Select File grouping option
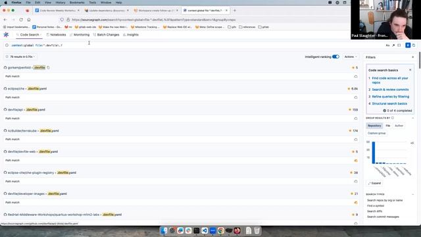421x237 pixels. [388, 126]
